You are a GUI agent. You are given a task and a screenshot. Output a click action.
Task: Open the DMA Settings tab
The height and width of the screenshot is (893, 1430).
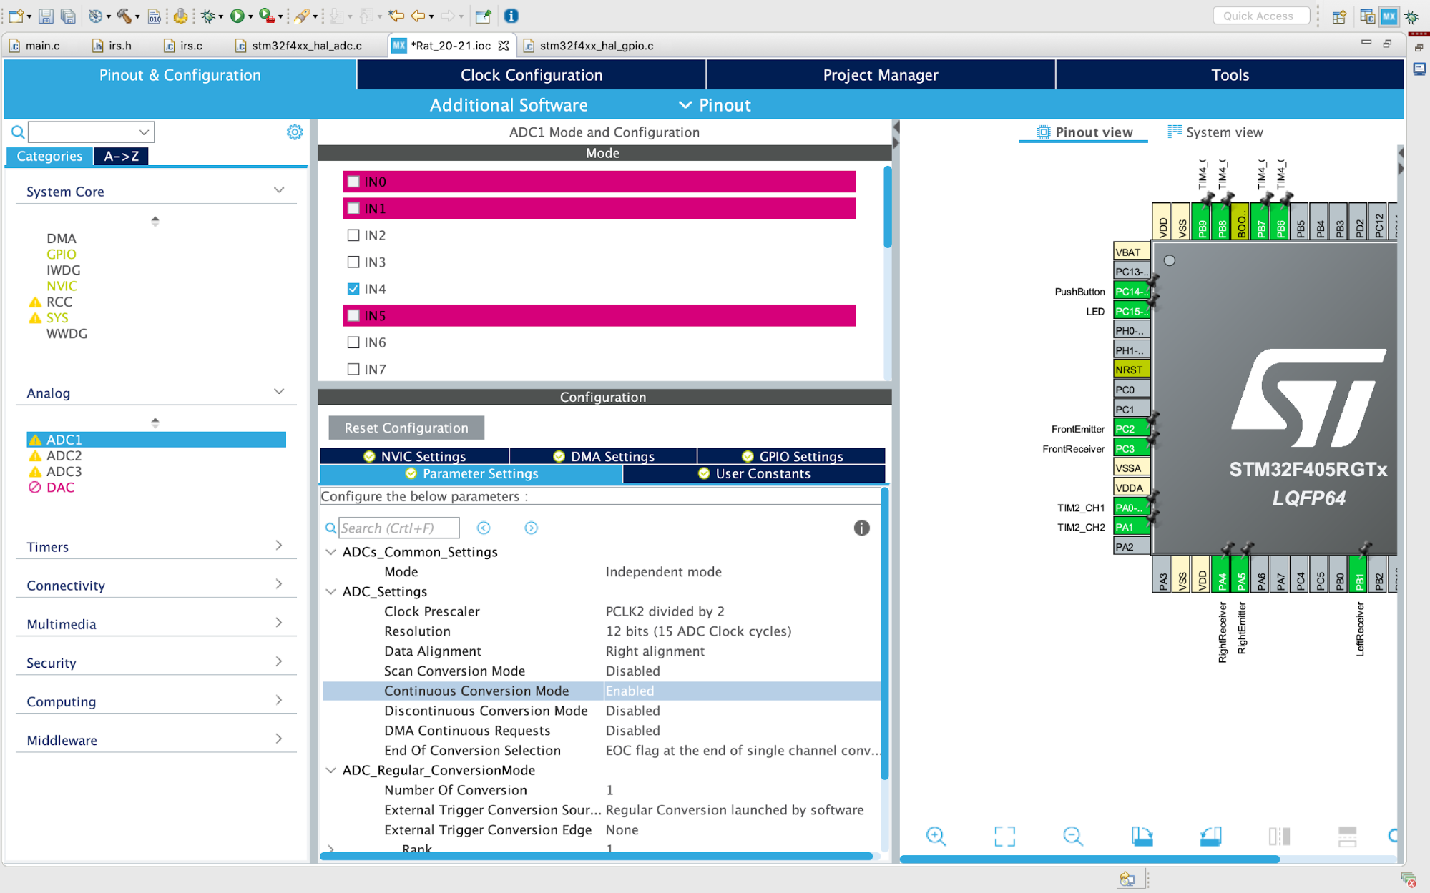click(x=603, y=456)
